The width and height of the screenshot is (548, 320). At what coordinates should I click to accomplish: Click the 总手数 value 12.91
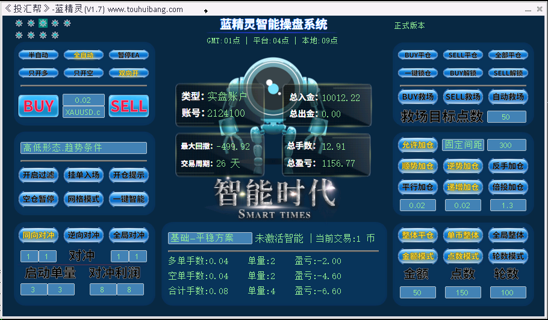334,147
